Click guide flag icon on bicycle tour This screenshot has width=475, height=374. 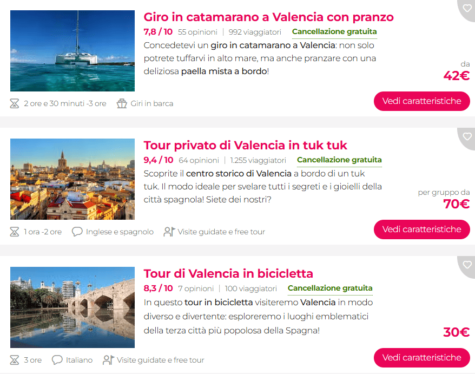(x=108, y=360)
